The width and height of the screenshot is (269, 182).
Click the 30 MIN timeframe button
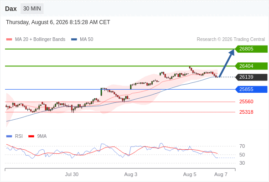click(32, 9)
